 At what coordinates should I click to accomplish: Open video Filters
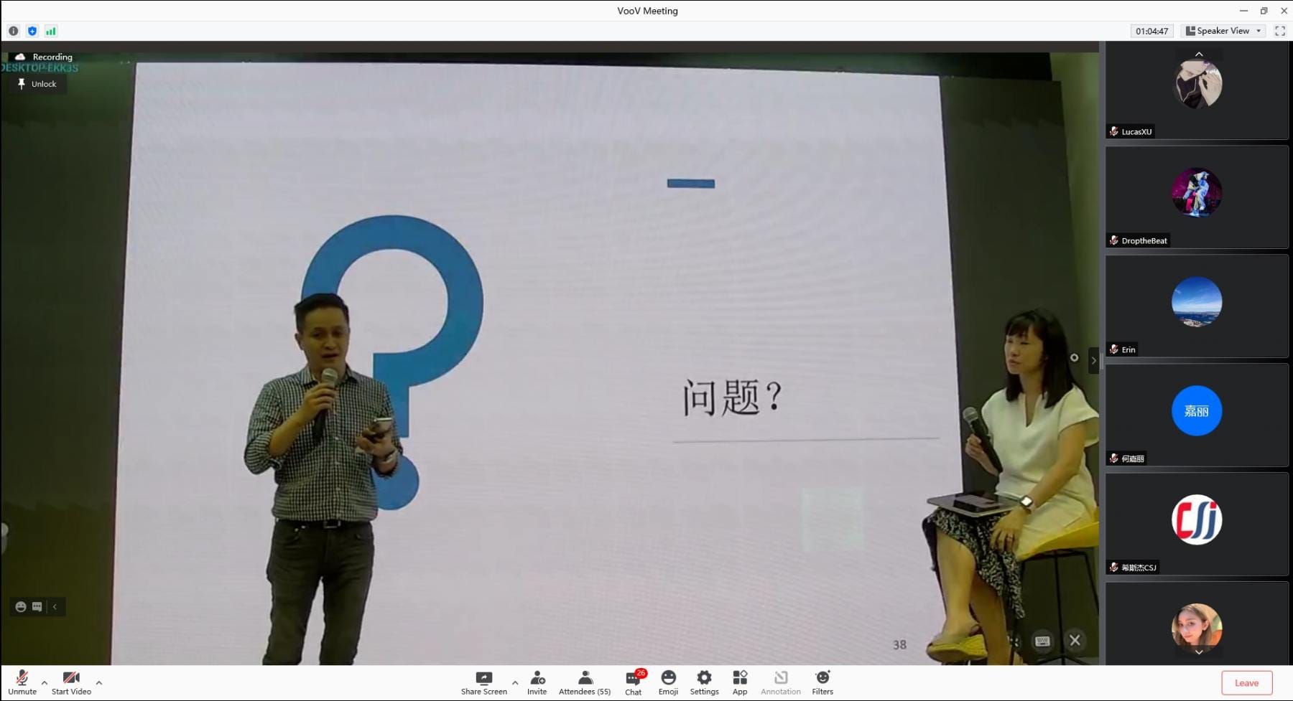click(822, 682)
